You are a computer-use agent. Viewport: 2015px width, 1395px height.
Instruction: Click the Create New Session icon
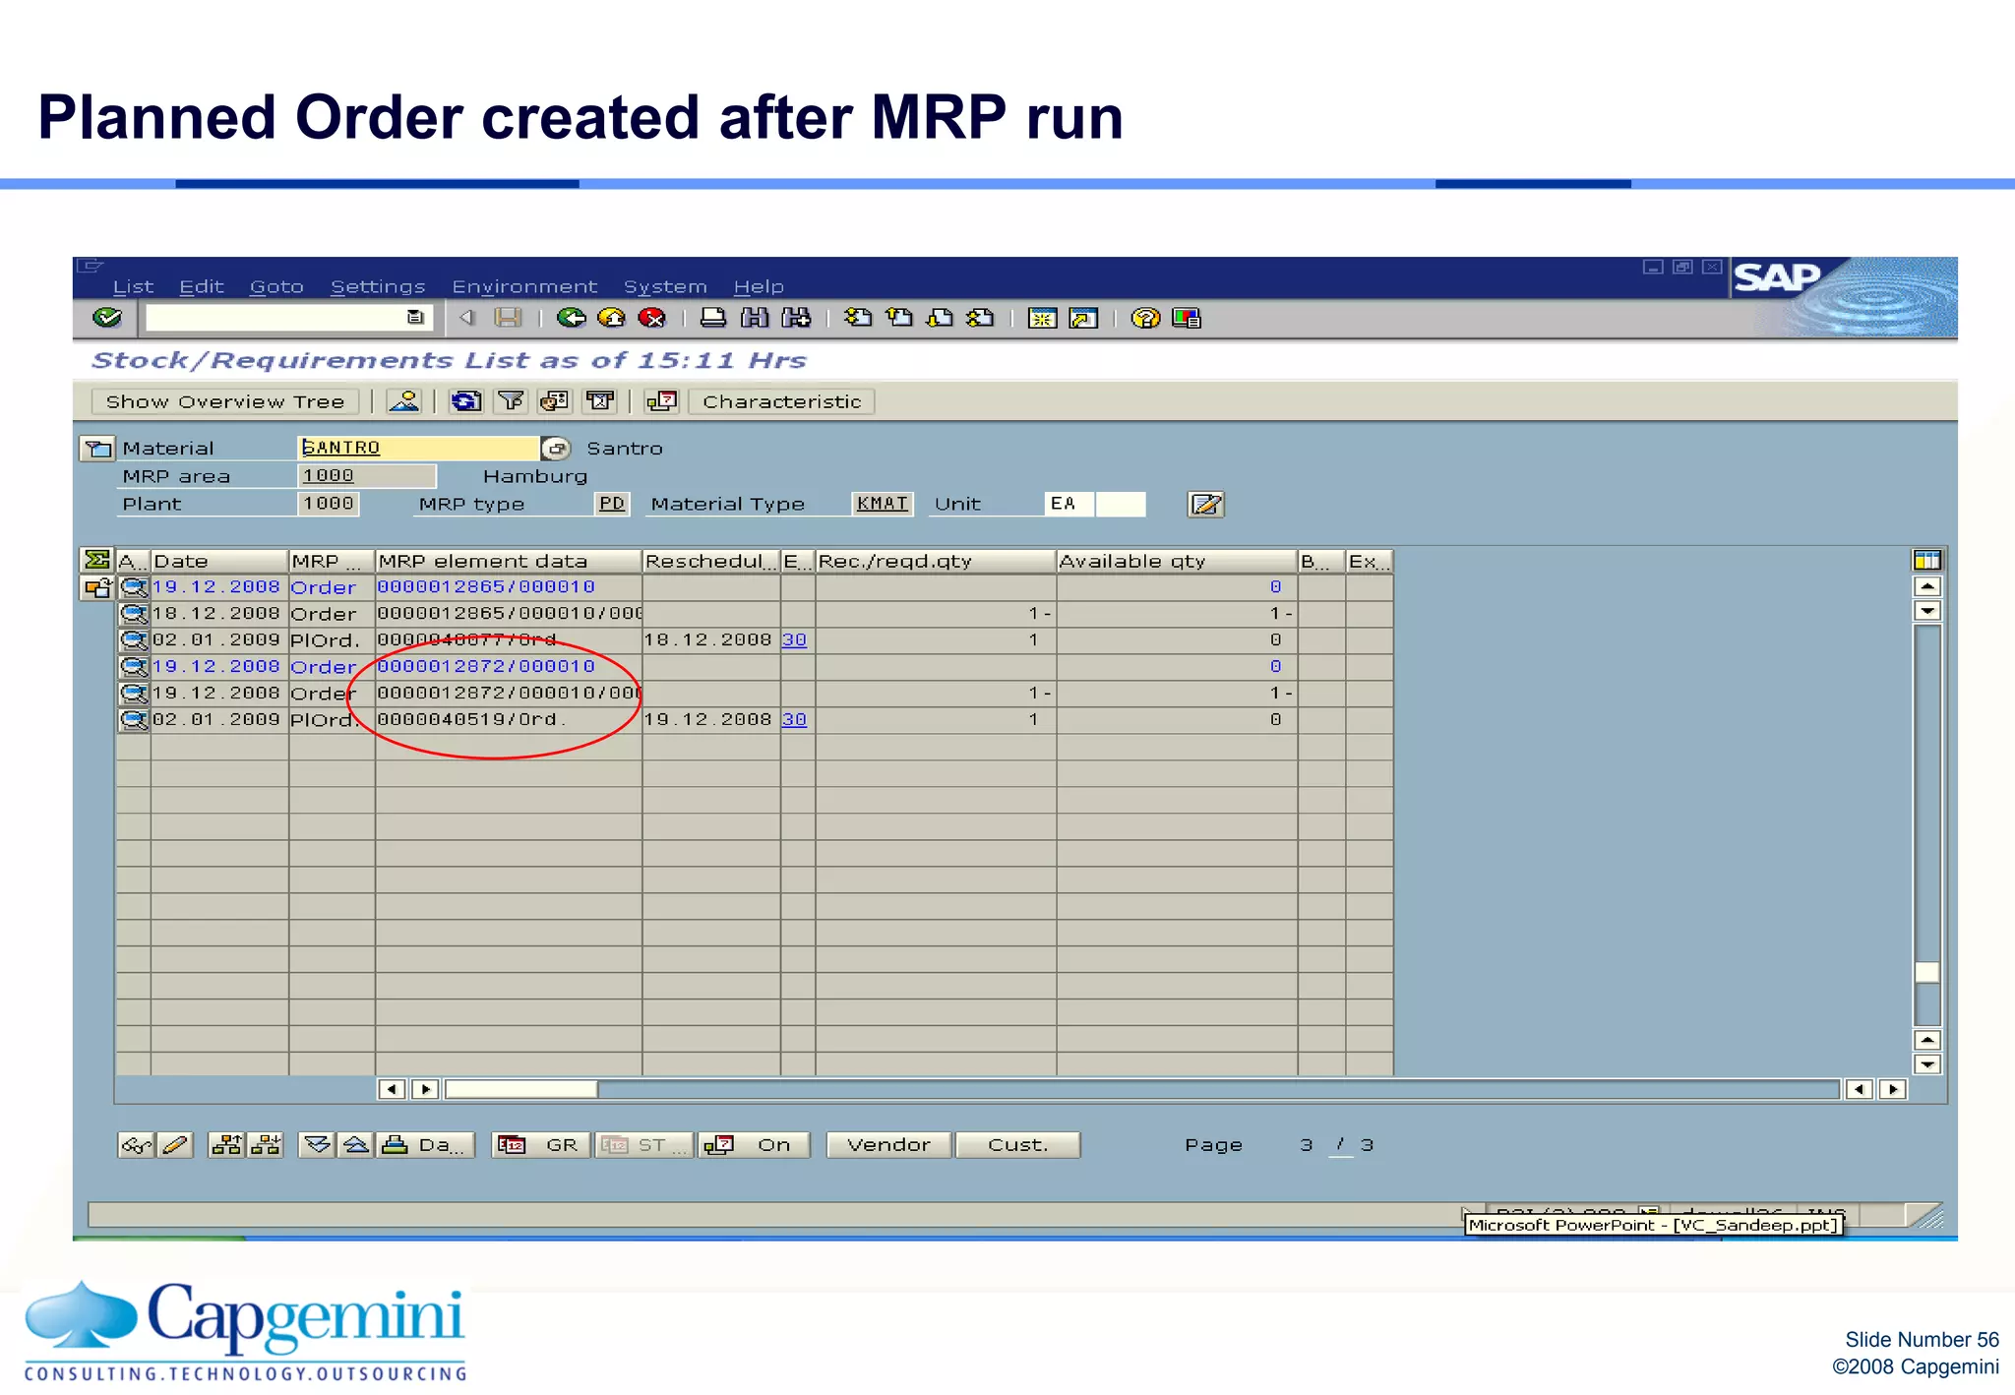coord(1042,318)
